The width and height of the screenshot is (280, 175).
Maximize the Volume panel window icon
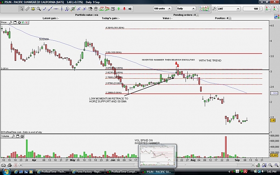pos(17,137)
